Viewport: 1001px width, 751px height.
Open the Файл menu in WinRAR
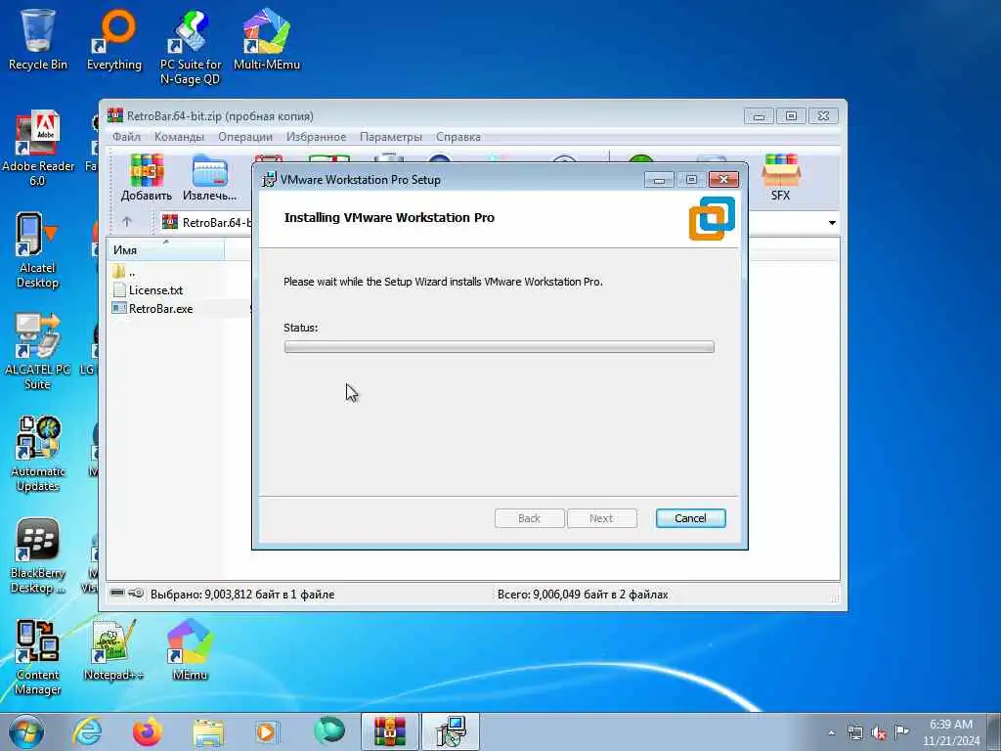[x=126, y=137]
